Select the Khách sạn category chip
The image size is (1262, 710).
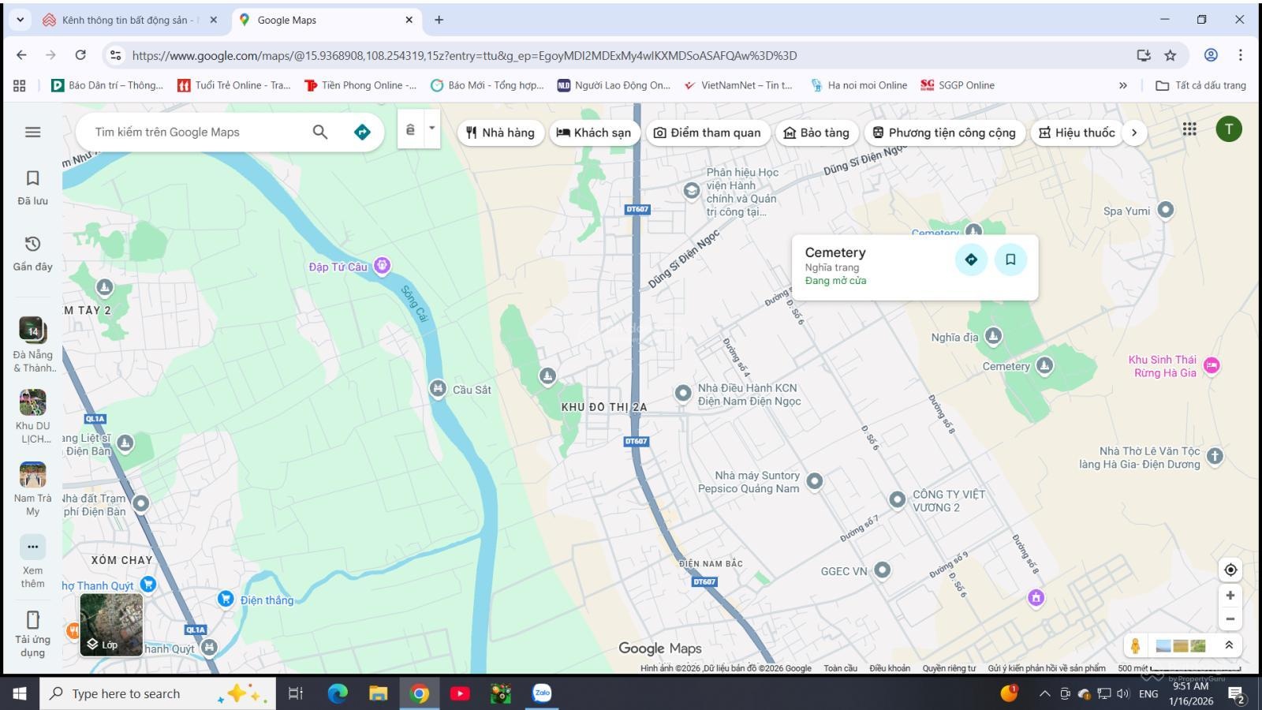click(593, 133)
